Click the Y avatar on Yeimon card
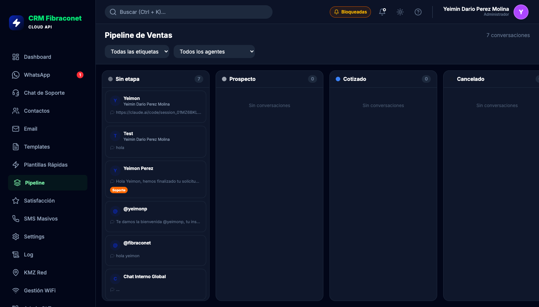539x307 pixels. 115,101
